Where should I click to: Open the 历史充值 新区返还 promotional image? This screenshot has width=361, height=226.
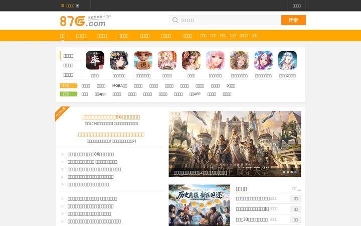click(200, 205)
